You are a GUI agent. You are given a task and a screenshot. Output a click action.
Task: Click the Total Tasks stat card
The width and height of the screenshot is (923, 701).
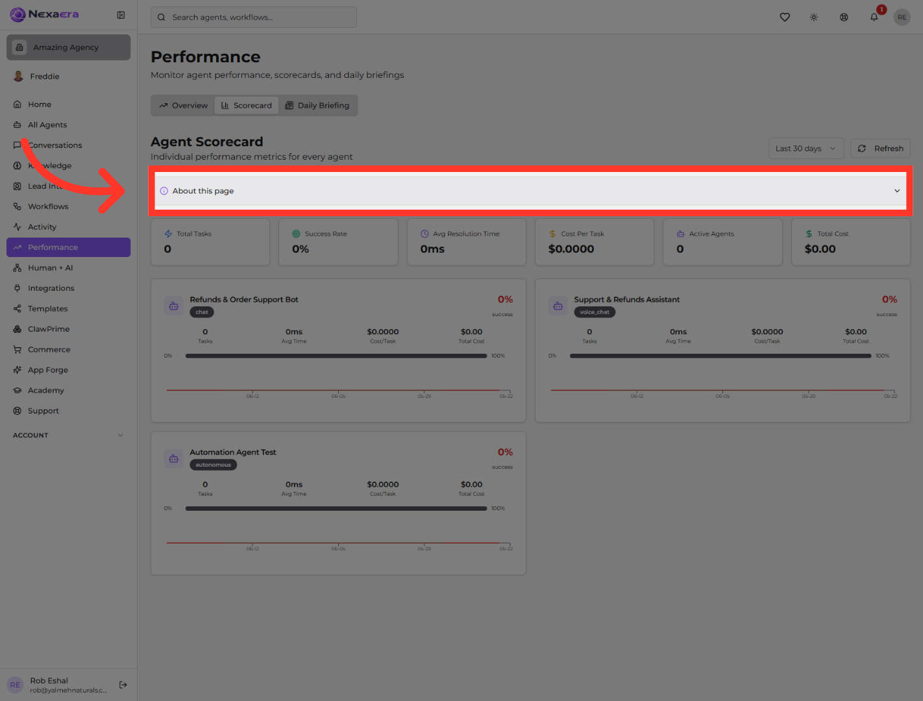click(210, 241)
